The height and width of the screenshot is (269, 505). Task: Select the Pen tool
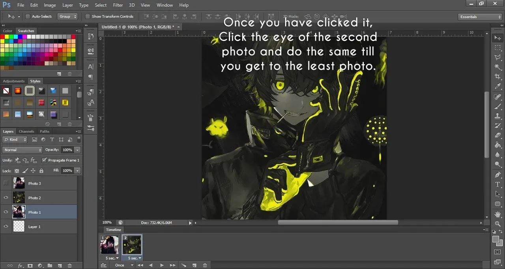click(498, 175)
